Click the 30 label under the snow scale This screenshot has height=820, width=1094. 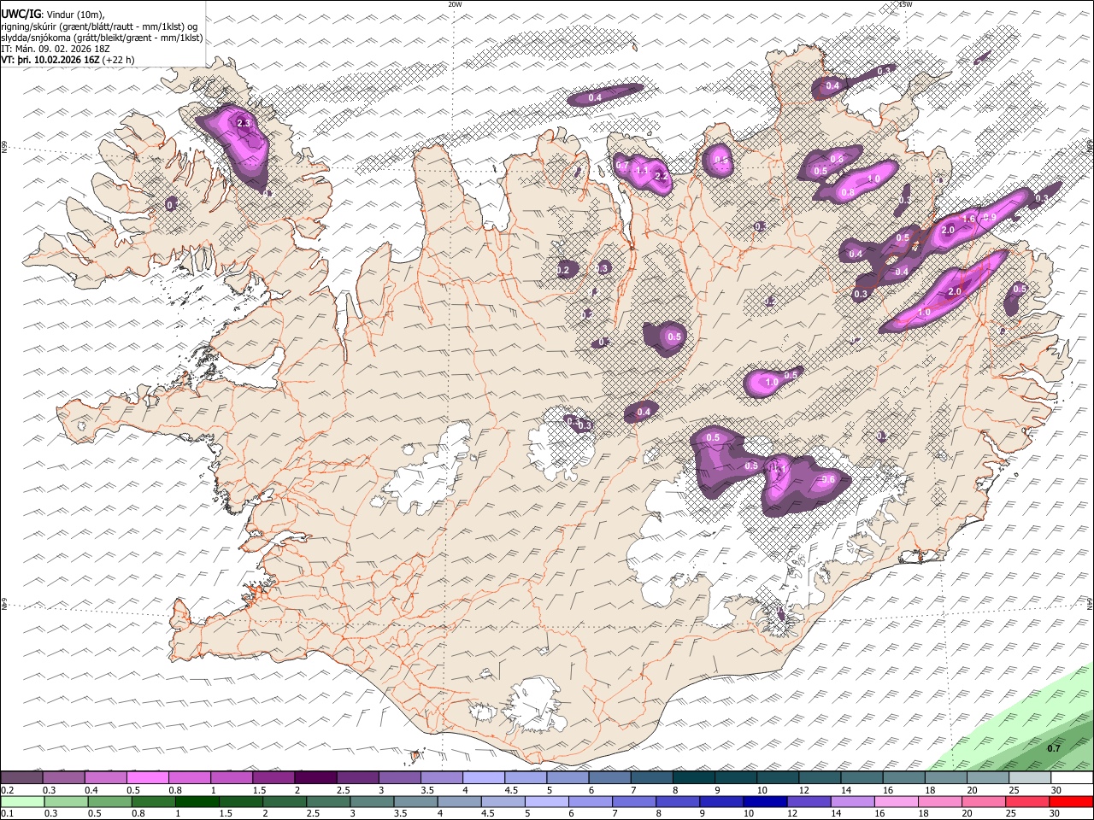tap(1057, 790)
